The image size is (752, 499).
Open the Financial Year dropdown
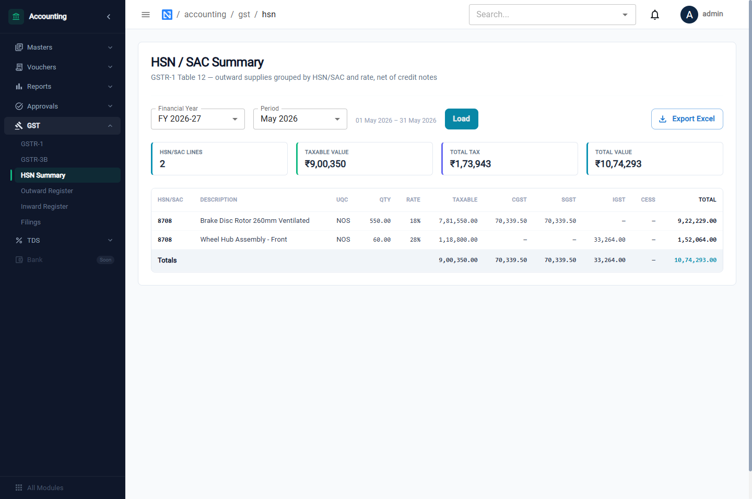198,119
